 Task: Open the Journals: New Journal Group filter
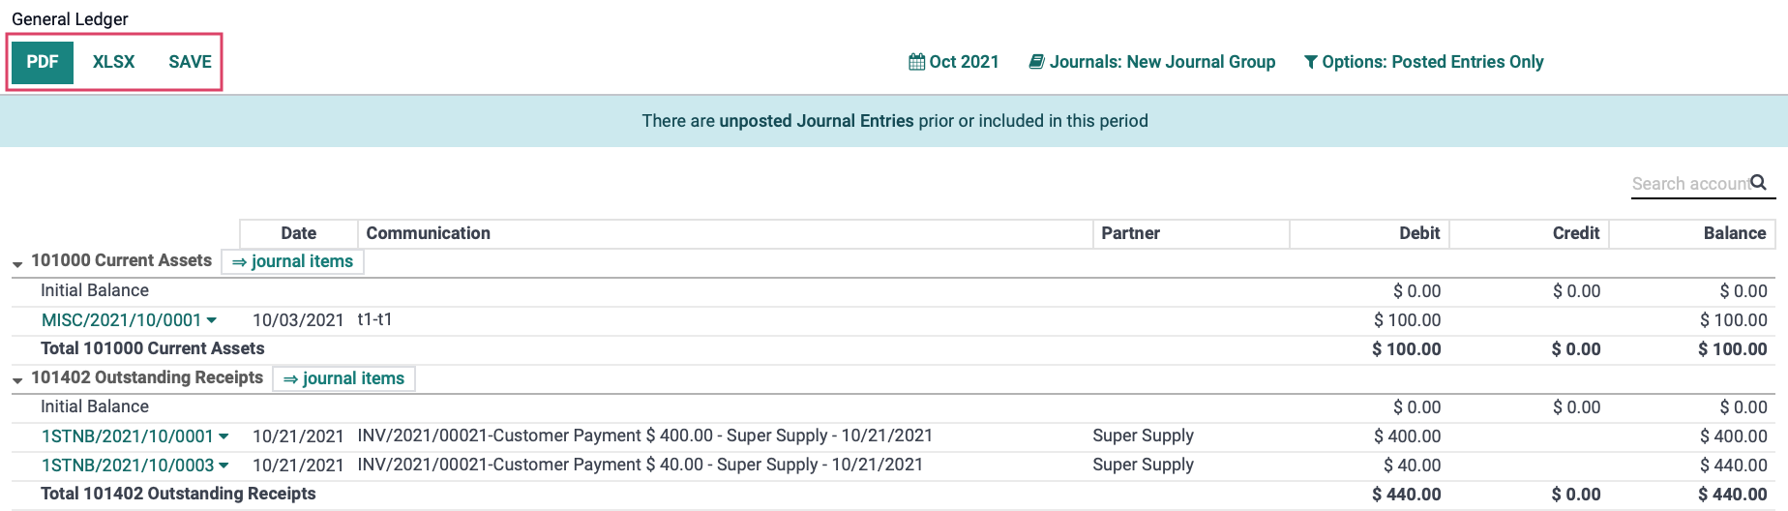(x=1152, y=62)
